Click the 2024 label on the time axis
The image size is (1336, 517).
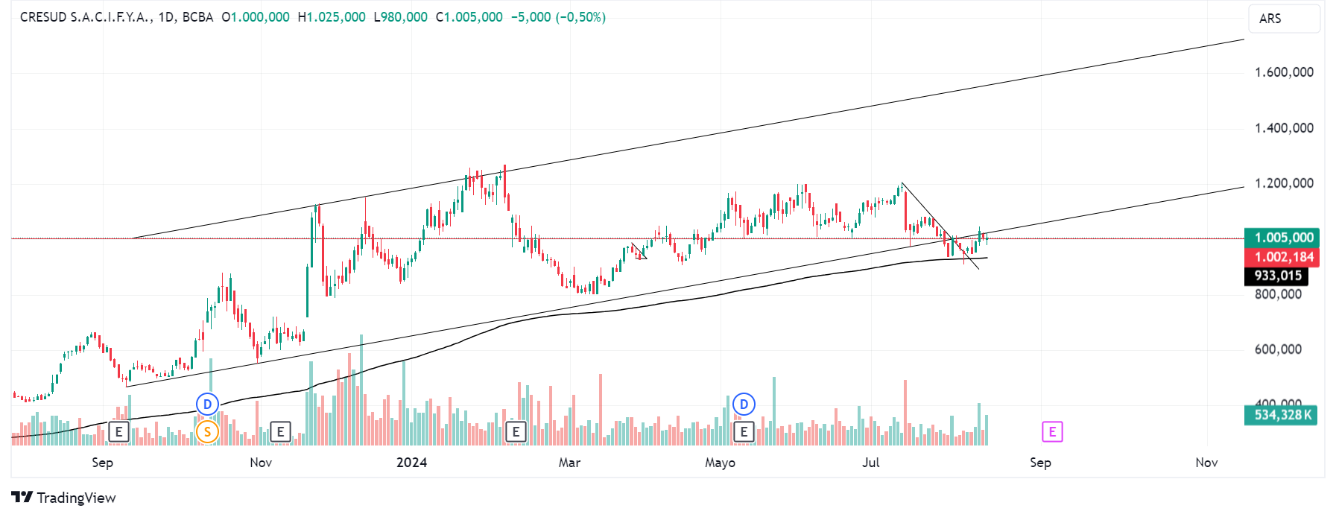[411, 463]
